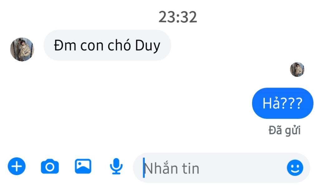Click the 'Nhắn tin' message input field
Viewport: 320px width, 187px height.
[x=221, y=168]
